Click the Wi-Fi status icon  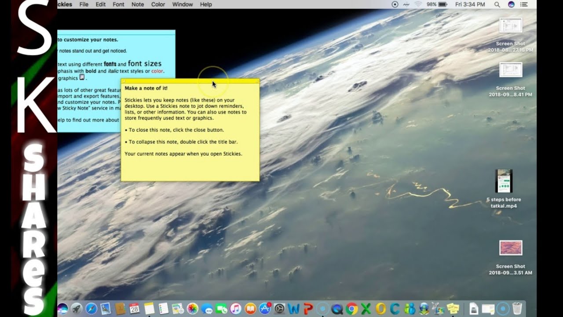point(418,4)
